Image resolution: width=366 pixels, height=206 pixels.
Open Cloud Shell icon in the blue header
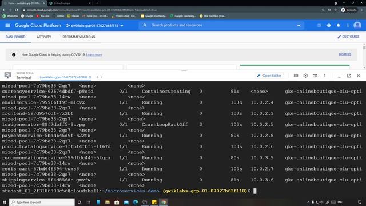tap(319, 25)
